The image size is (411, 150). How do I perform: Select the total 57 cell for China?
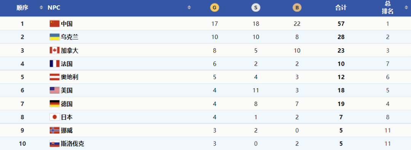click(341, 24)
